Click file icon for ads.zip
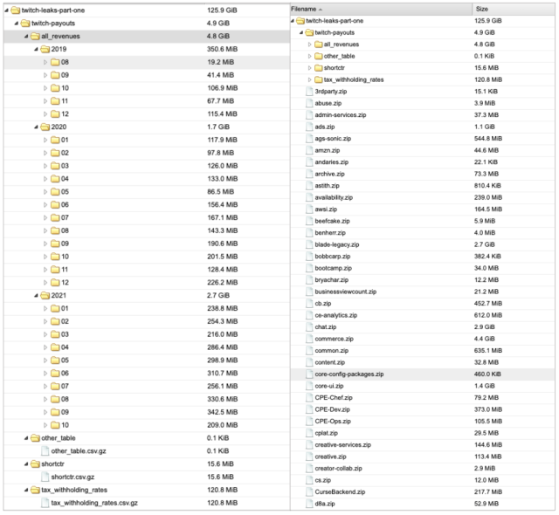559x515 pixels. 309,127
